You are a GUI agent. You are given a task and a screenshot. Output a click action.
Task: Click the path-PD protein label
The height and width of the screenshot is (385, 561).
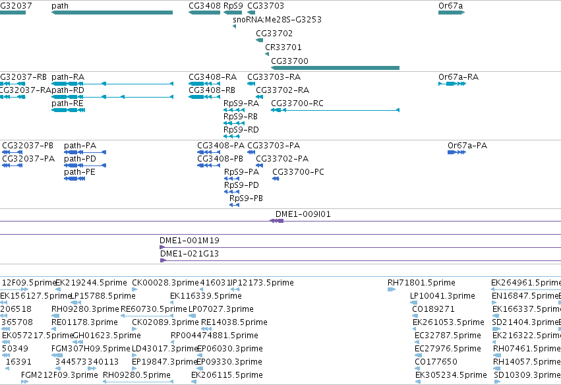(80, 159)
